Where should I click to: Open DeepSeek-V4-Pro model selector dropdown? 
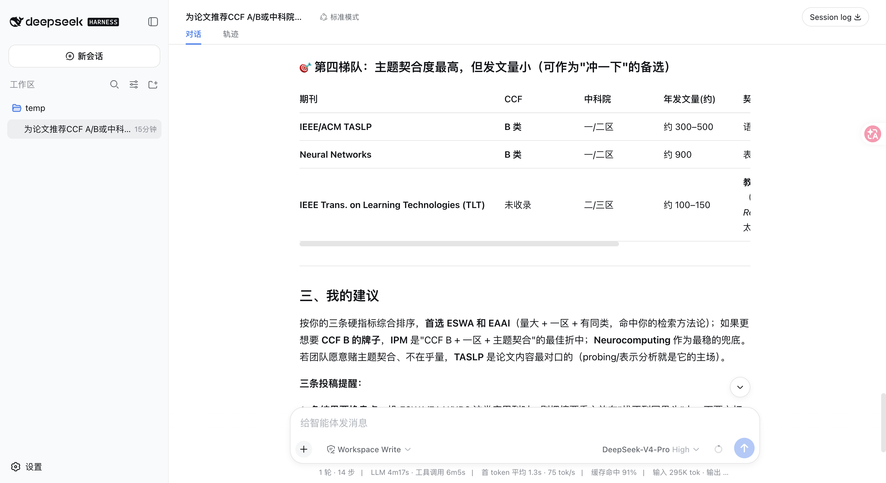(650, 449)
